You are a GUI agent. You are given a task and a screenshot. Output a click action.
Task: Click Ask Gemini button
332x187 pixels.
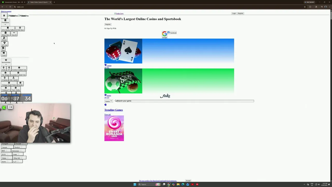(309, 2)
